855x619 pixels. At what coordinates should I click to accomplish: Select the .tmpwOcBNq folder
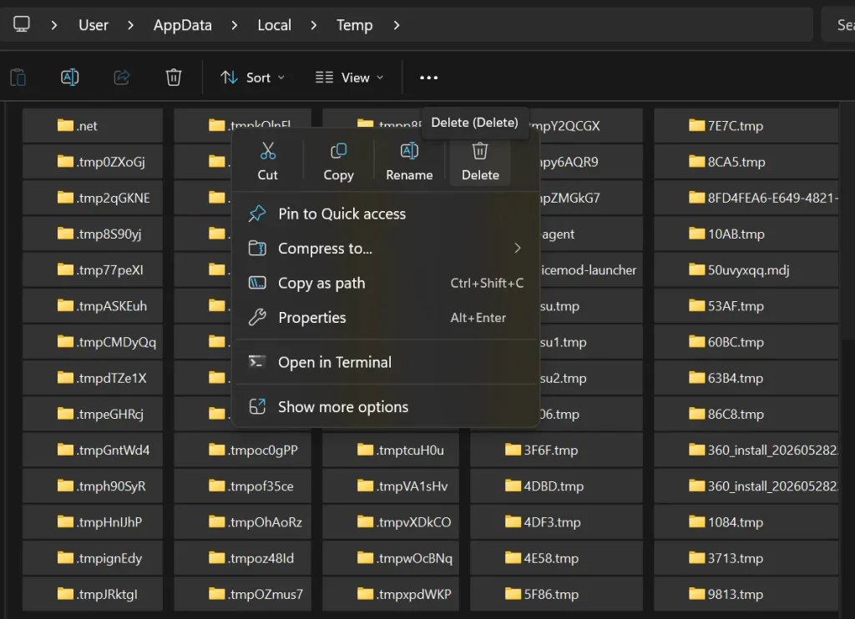click(x=391, y=558)
